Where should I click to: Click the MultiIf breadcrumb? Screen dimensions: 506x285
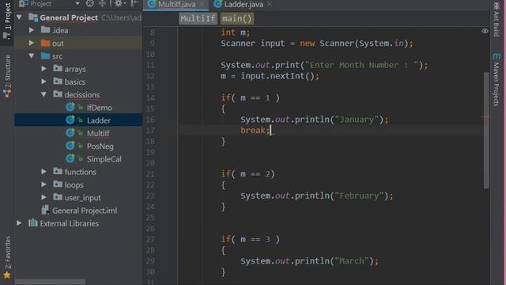tap(198, 18)
